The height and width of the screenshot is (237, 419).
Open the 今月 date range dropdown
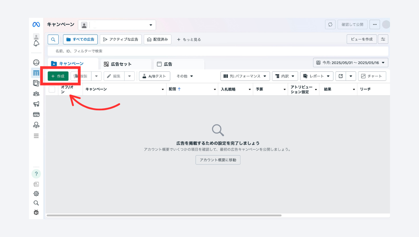tap(351, 63)
